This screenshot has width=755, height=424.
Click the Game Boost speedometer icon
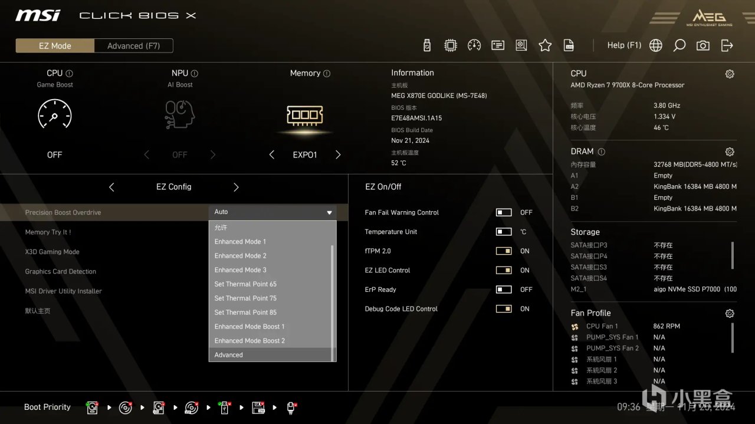point(54,114)
